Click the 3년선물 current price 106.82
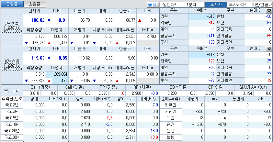This screenshot has width=273, height=142. 38,20
